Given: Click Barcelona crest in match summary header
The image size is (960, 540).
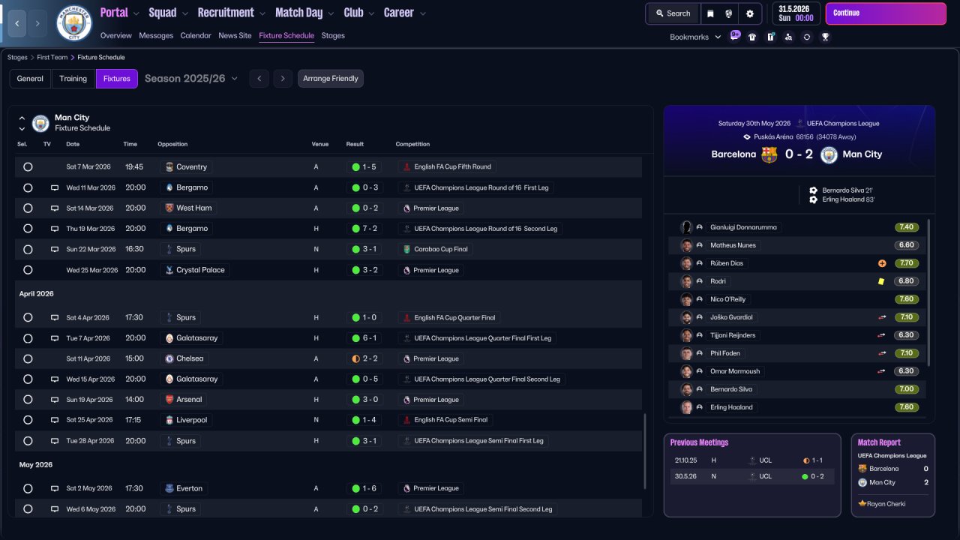Looking at the screenshot, I should (x=769, y=154).
